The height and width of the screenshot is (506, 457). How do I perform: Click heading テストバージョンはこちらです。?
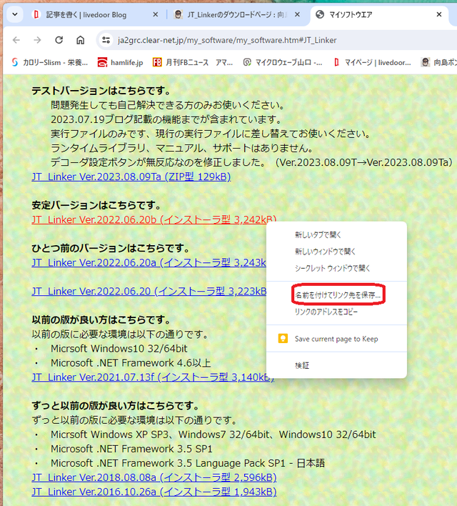click(101, 91)
